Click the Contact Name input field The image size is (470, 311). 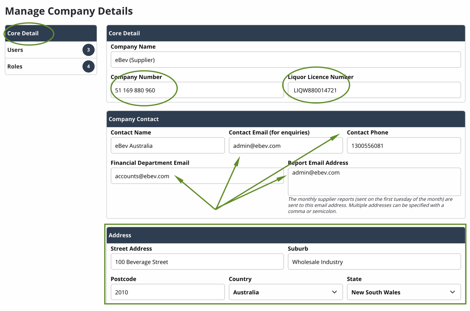click(168, 145)
